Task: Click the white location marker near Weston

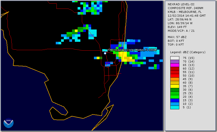Action: 105,53
